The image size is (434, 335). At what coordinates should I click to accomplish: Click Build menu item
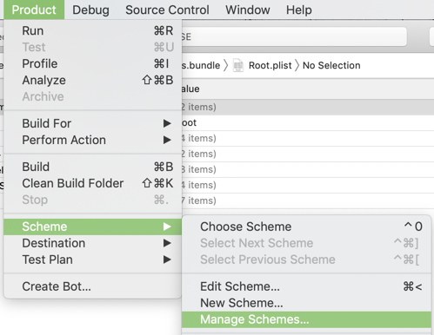tap(93, 167)
